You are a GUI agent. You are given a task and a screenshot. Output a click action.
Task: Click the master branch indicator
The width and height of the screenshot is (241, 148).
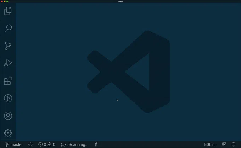coord(14,144)
